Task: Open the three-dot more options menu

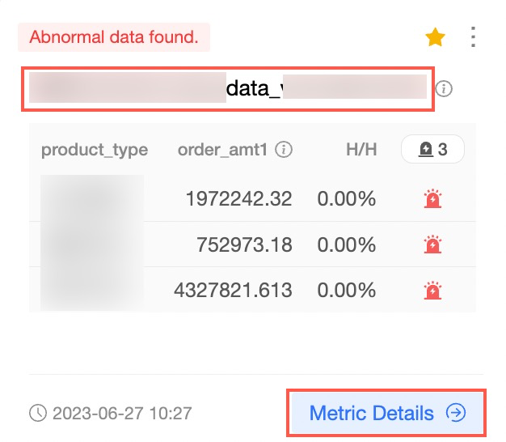Action: coord(474,37)
